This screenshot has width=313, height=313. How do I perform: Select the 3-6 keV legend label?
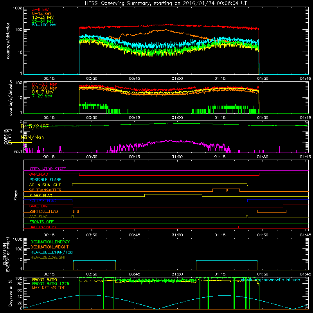(x=40, y=9)
